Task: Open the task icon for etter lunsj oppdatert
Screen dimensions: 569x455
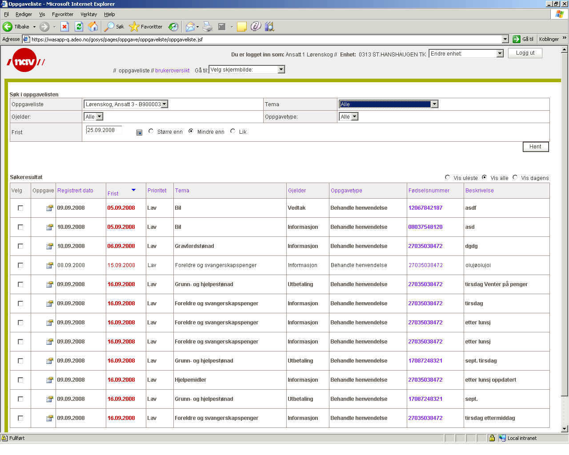Action: coord(49,380)
